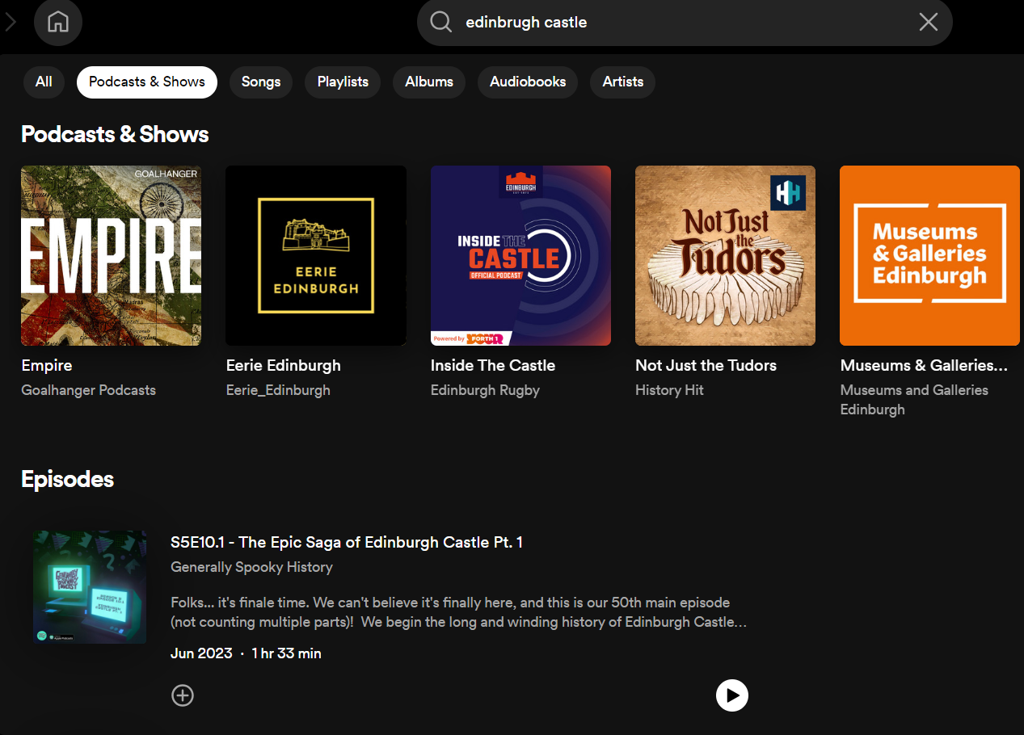Click the 1 hr 33 min duration
The width and height of the screenshot is (1024, 735).
pos(286,653)
